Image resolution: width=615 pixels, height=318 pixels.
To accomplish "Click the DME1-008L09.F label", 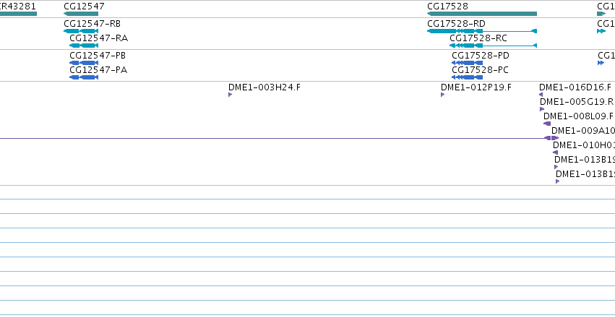I will (578, 116).
